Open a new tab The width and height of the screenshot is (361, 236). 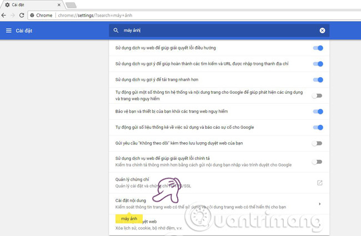point(71,5)
